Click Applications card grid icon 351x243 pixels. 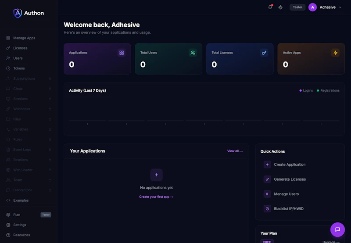[122, 53]
